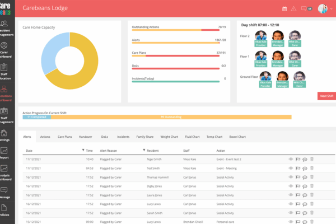The image size is (336, 224).
Task: Add comment on Thomas Hammill alert row
Action: [305, 177]
